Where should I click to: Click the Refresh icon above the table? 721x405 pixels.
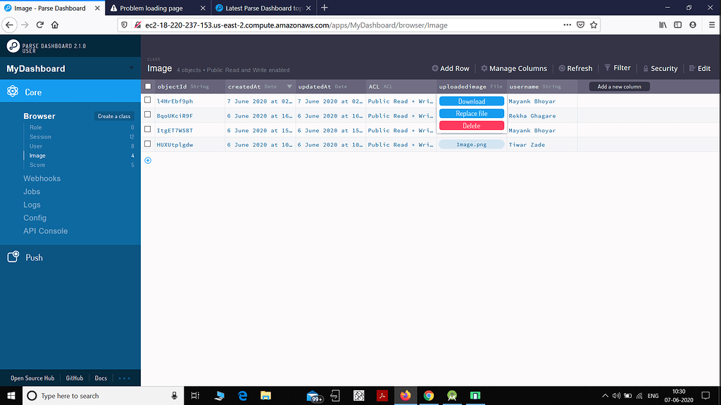click(575, 68)
